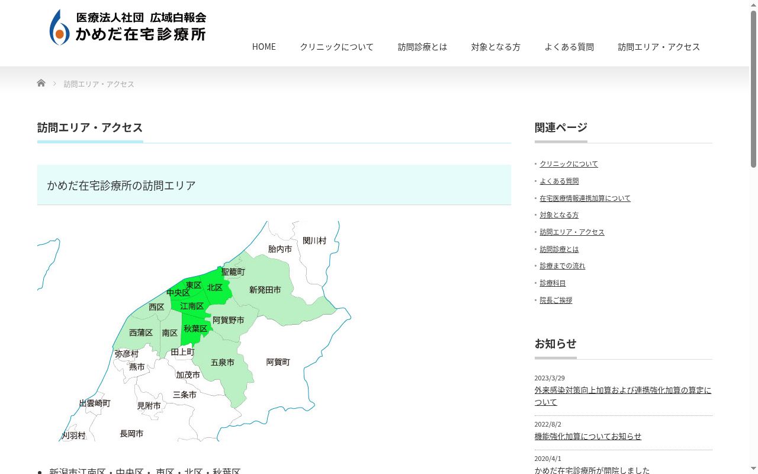Click the 2020/4/1 news date
Viewport: 758px width, 474px height.
click(x=548, y=459)
